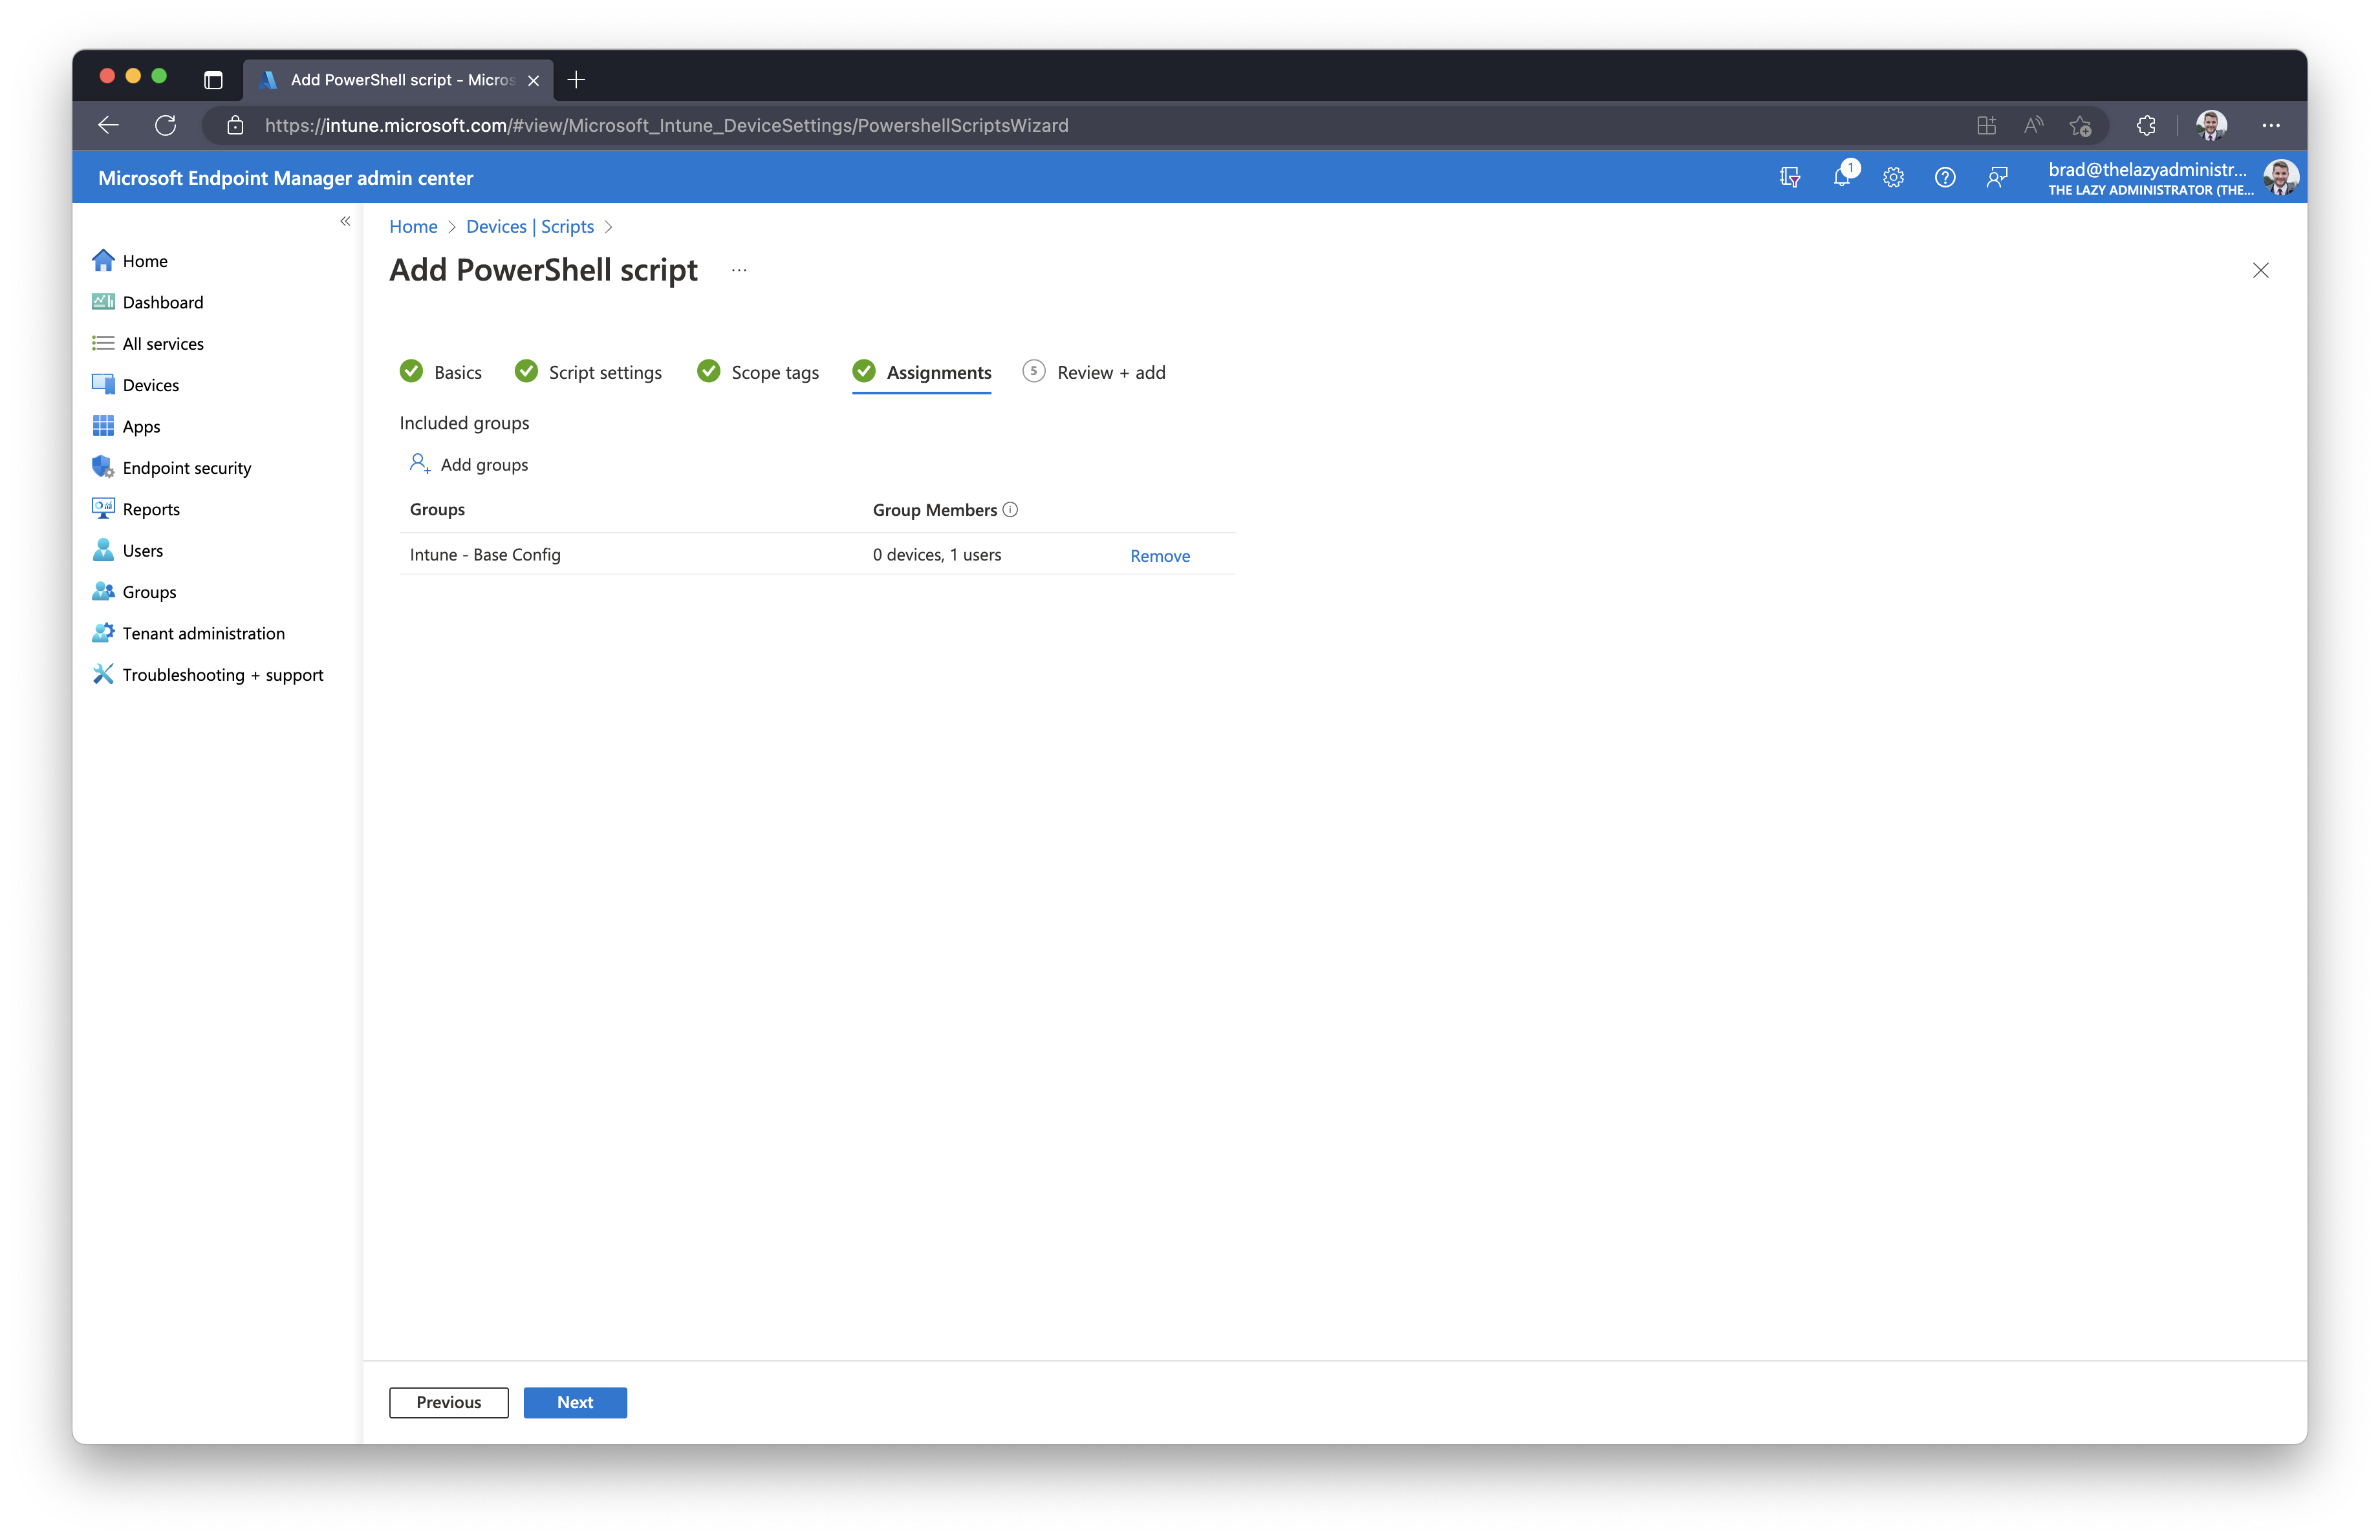The image size is (2380, 1540).
Task: Open All services list icon
Action: [x=103, y=343]
